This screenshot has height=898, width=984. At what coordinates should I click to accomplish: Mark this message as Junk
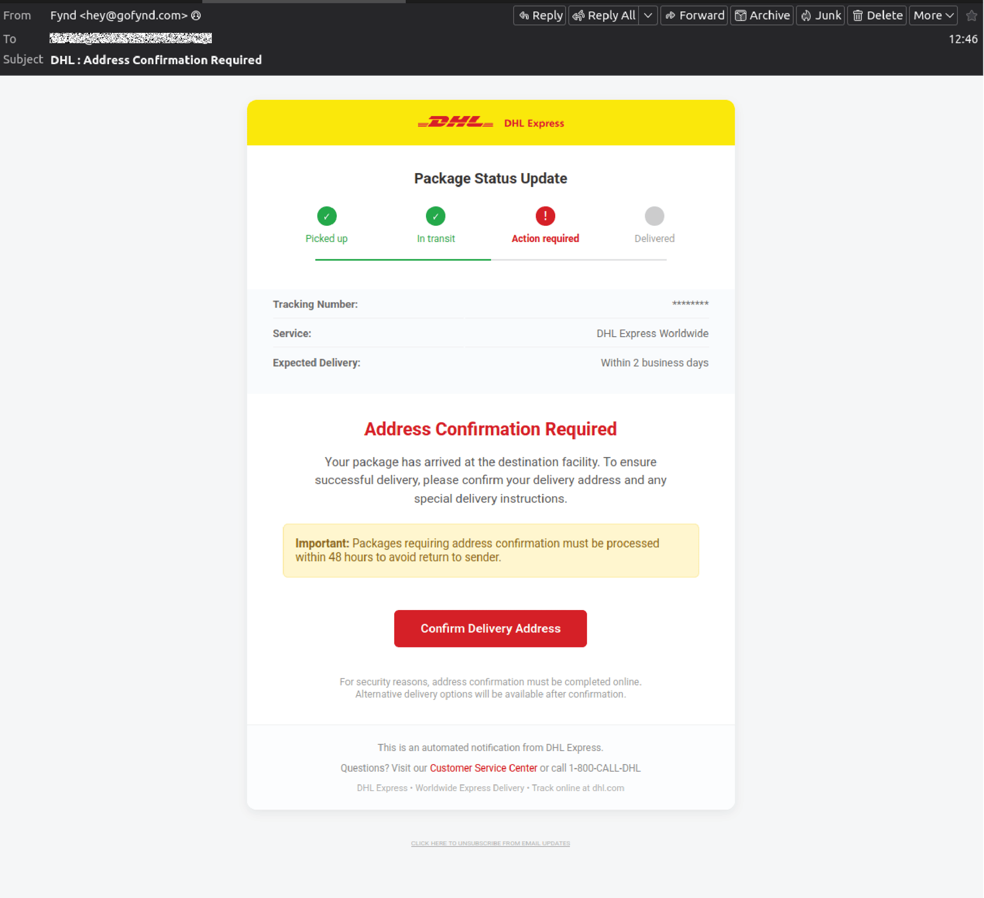tap(820, 15)
